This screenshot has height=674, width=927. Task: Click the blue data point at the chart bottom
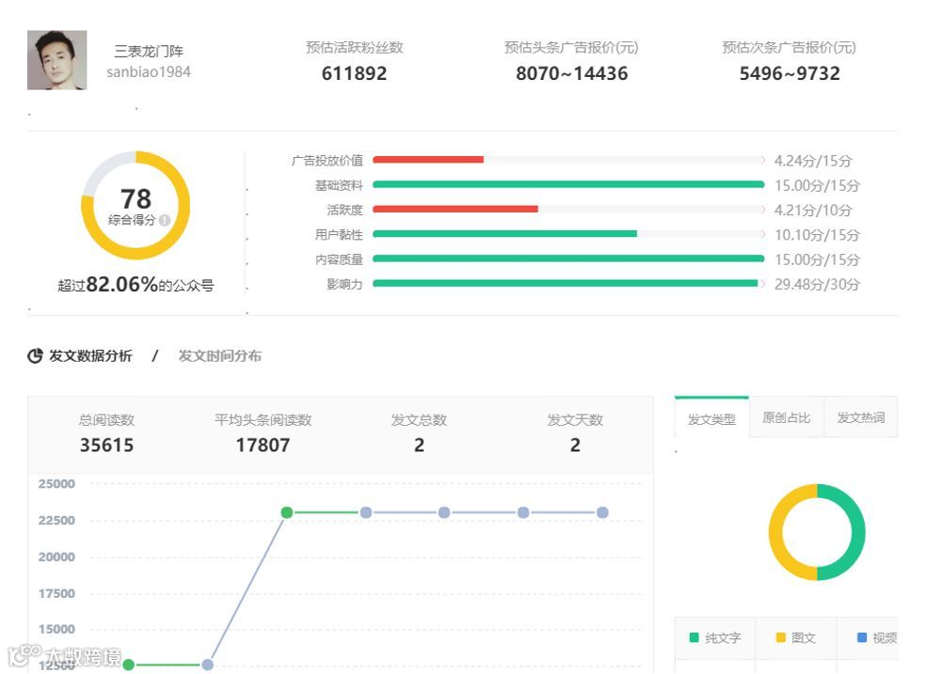coord(207,665)
